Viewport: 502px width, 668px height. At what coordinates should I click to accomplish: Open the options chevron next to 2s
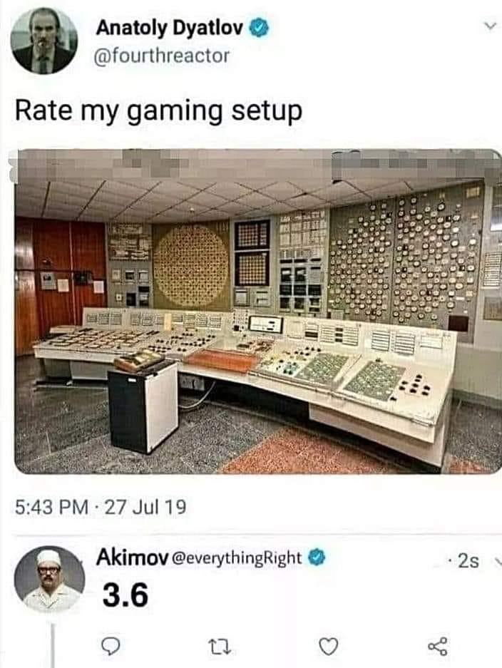tap(496, 560)
